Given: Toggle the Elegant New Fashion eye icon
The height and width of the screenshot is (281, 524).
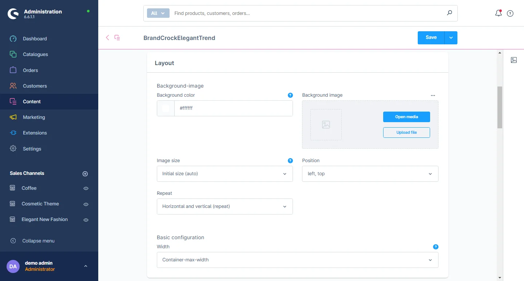Looking at the screenshot, I should coord(86,220).
